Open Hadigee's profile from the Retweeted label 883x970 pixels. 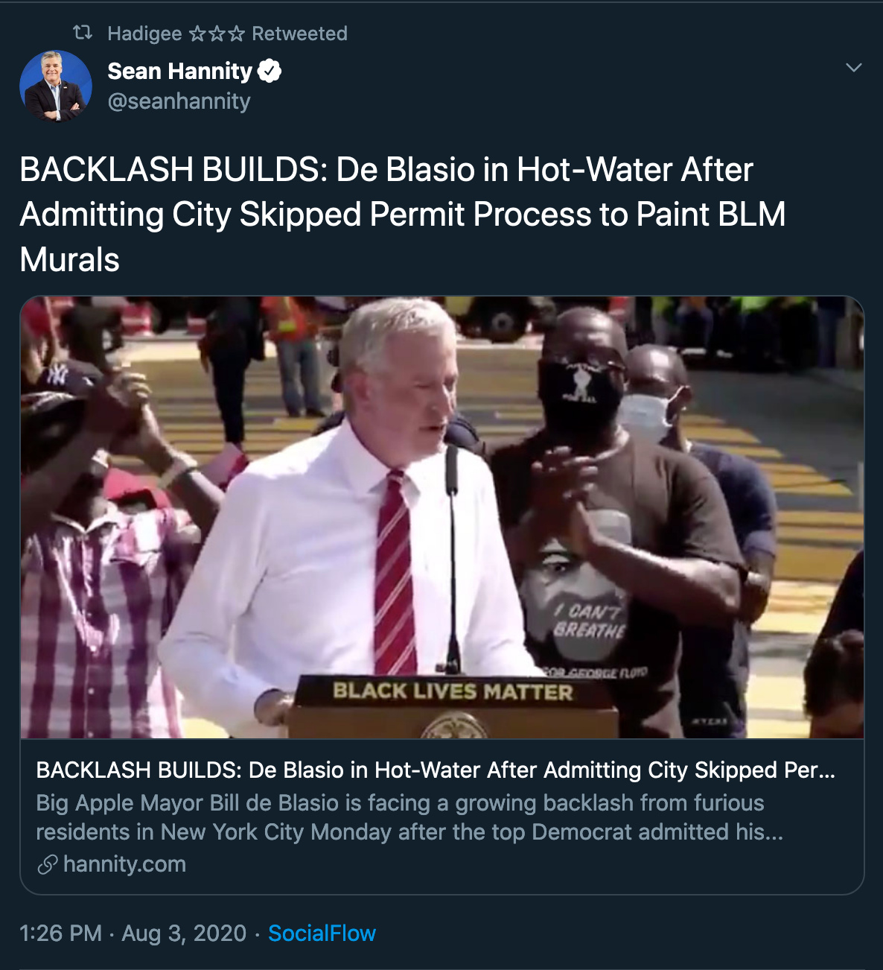pyautogui.click(x=144, y=34)
